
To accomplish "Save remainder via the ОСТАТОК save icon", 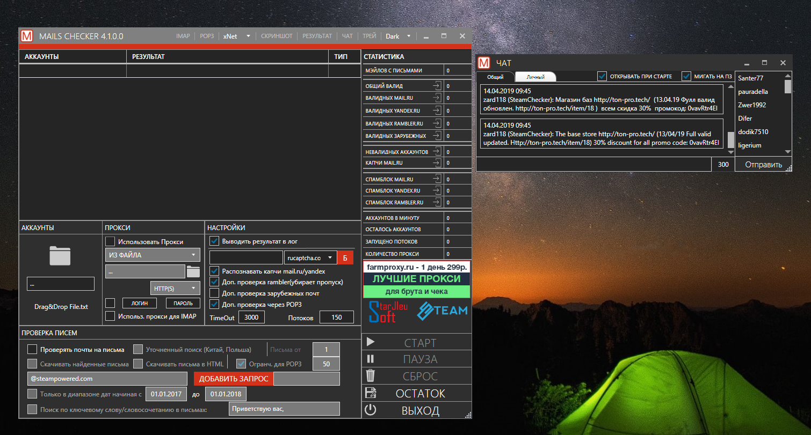I will (x=371, y=393).
